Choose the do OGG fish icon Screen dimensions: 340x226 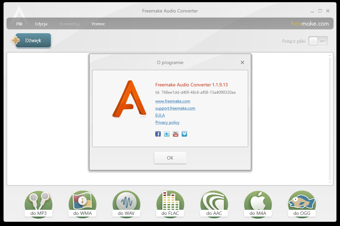[302, 204]
